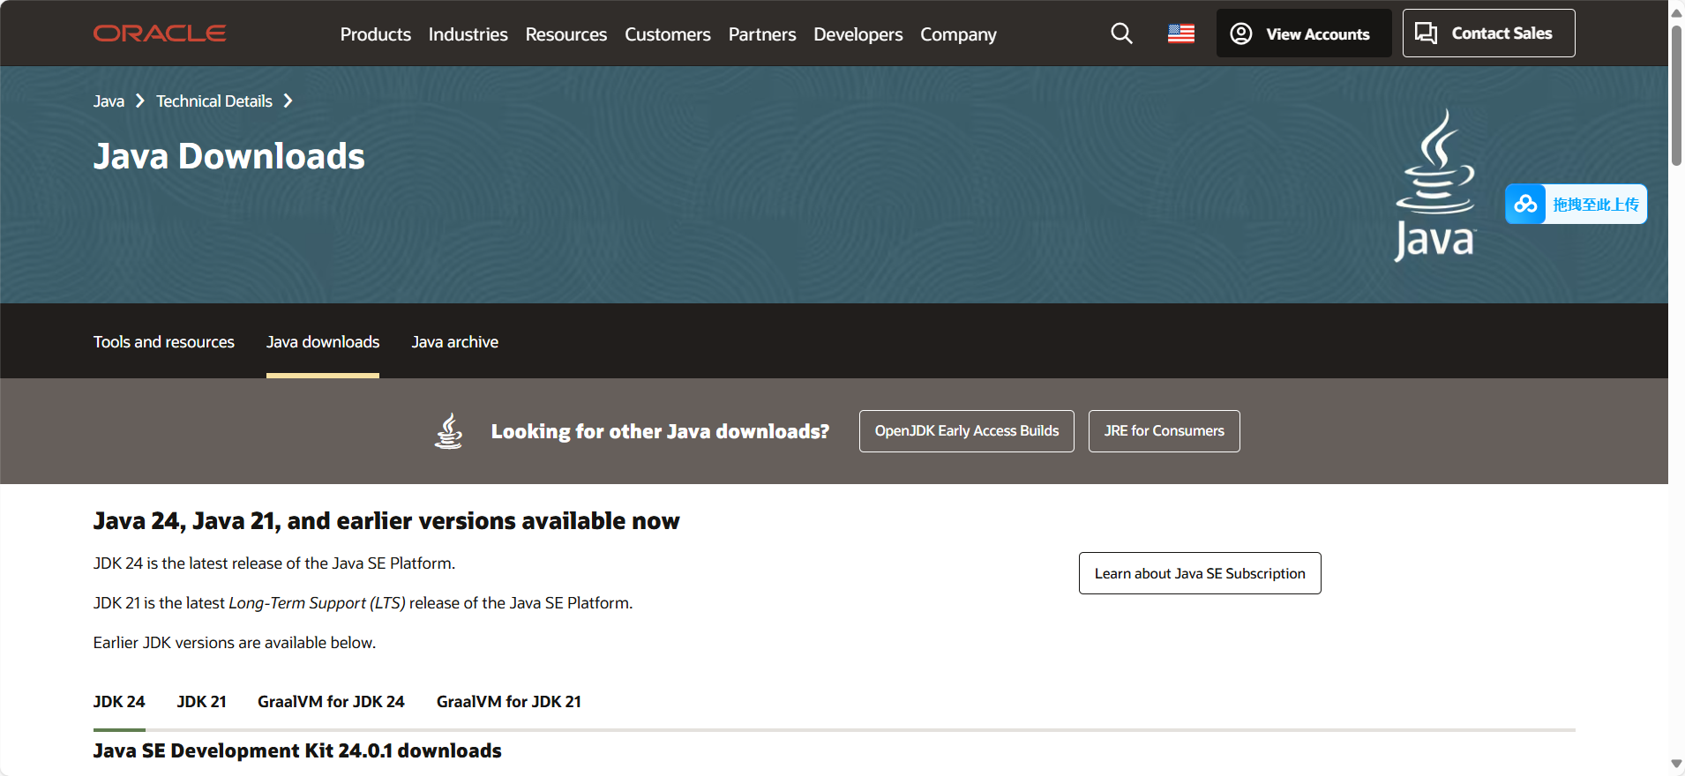The image size is (1685, 776).
Task: Open the Developers menu
Action: [858, 34]
